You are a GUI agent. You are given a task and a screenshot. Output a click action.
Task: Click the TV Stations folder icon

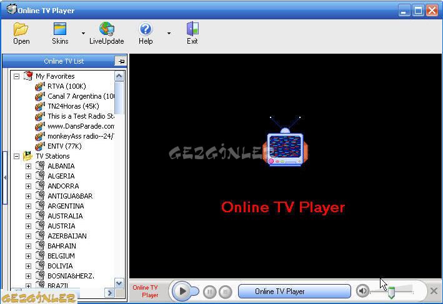[x=27, y=156]
